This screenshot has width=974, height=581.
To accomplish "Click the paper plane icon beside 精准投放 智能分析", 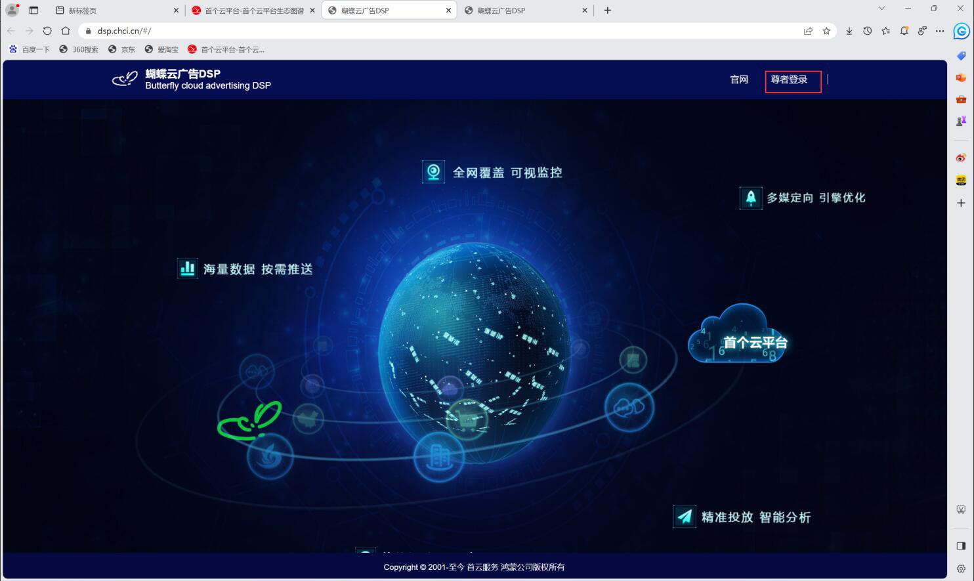I will (x=684, y=517).
